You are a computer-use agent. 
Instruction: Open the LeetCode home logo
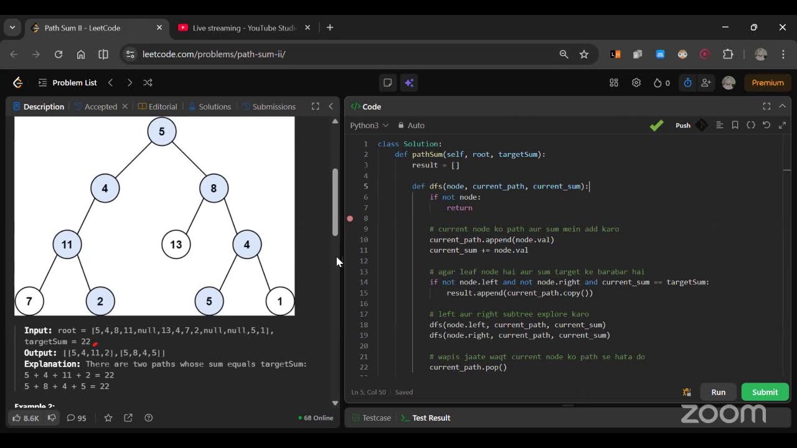tap(17, 83)
